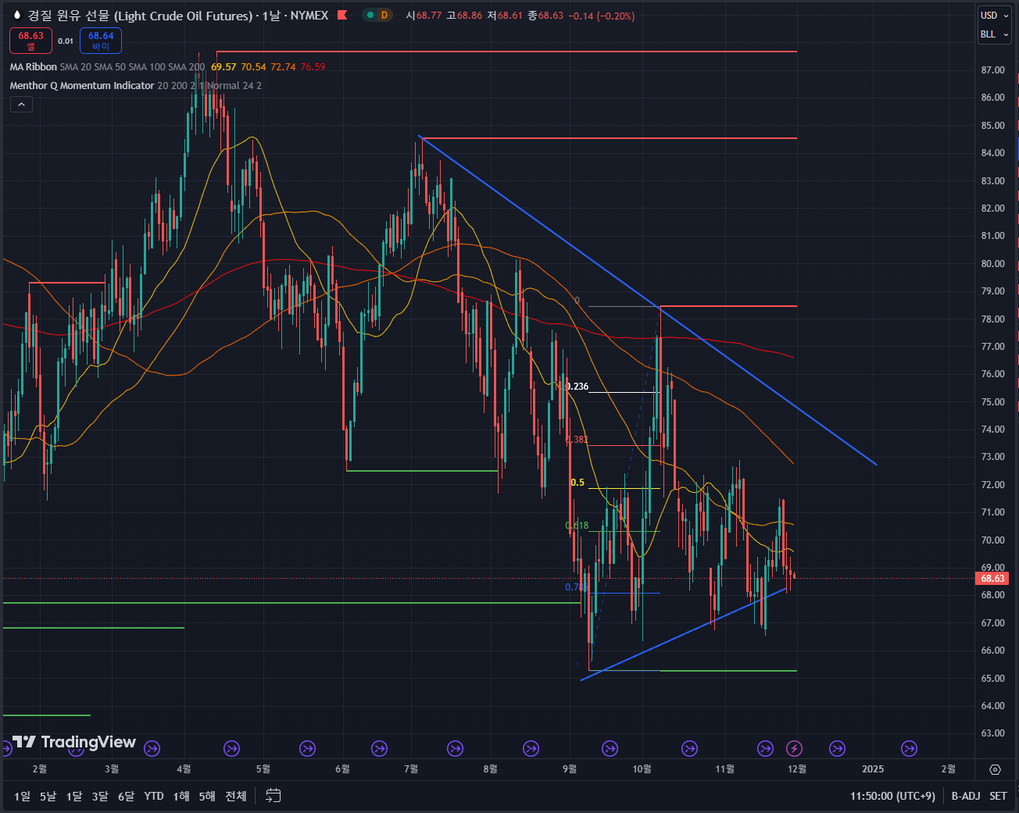Click the orange D data-mode icon

click(384, 16)
